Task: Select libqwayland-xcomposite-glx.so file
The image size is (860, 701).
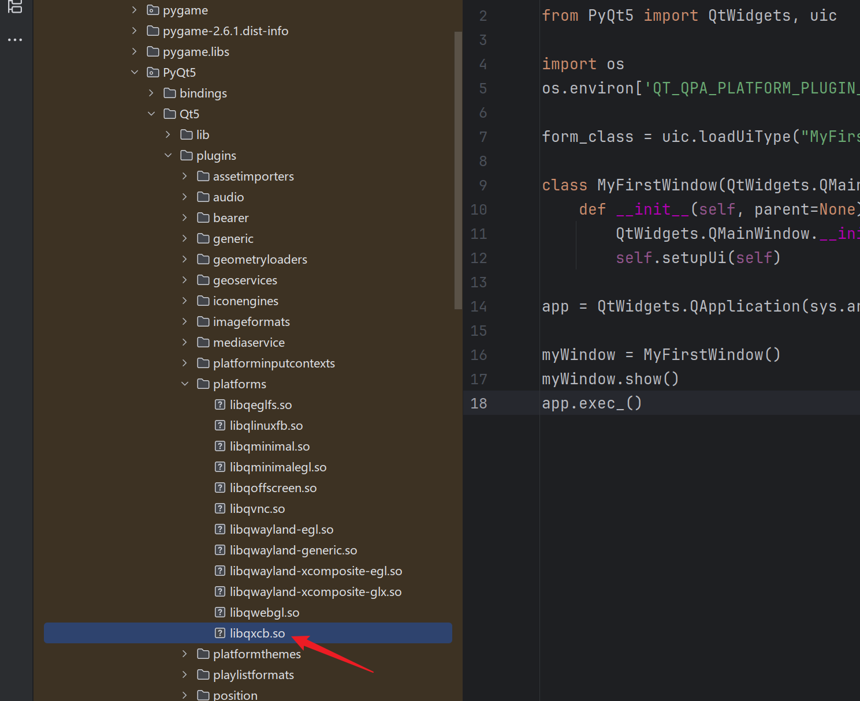Action: point(315,591)
